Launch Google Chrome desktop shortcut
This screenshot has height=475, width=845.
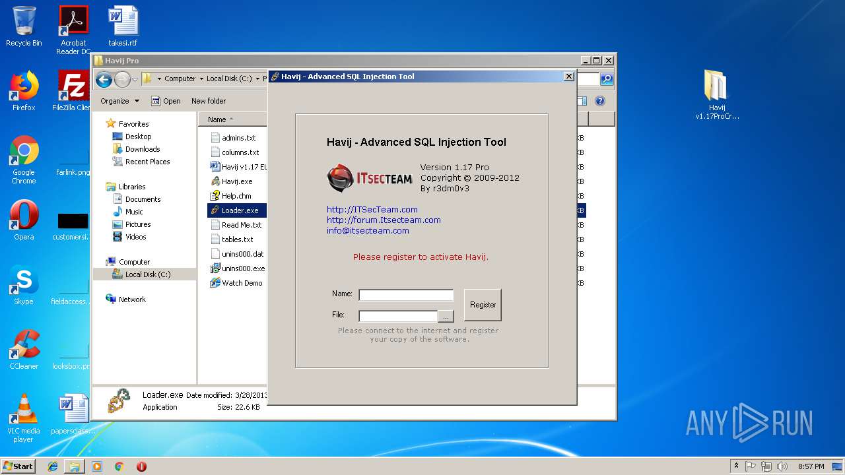click(24, 160)
